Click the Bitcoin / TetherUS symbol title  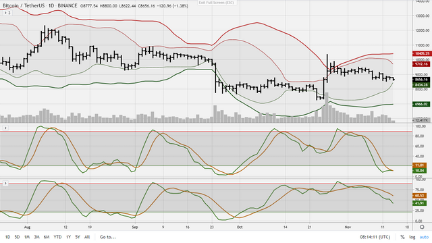coord(24,5)
